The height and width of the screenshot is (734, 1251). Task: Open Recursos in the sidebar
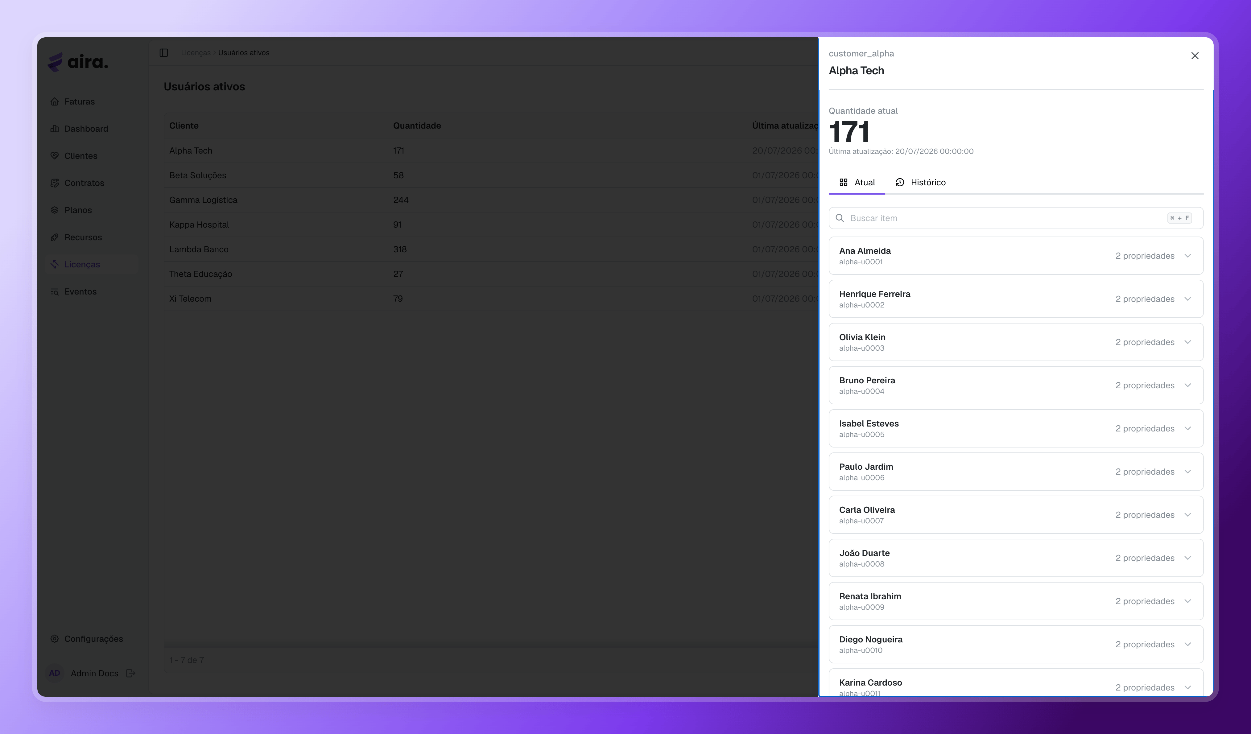pyautogui.click(x=92, y=237)
